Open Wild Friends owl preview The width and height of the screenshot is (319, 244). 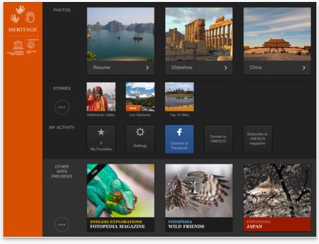point(199,191)
